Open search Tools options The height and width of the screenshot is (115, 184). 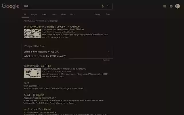(108, 14)
